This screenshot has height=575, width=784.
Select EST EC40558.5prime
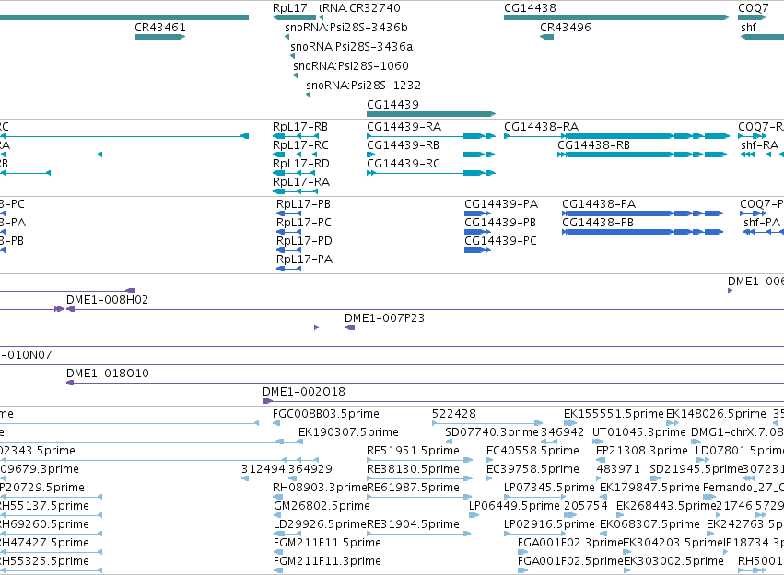point(533,451)
